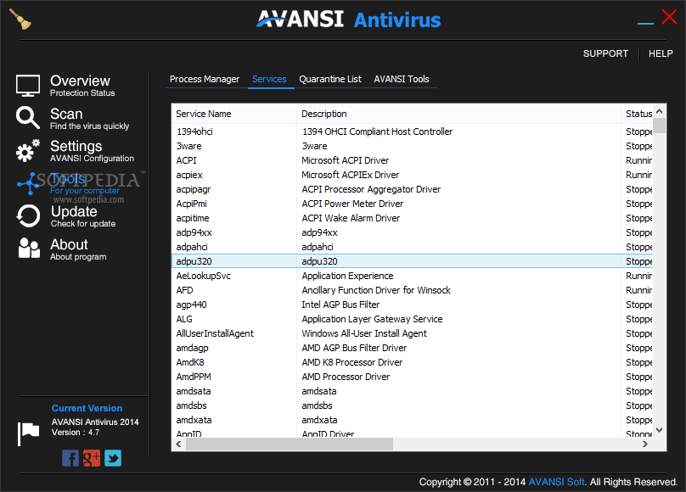Sort by Status column header

coord(637,114)
